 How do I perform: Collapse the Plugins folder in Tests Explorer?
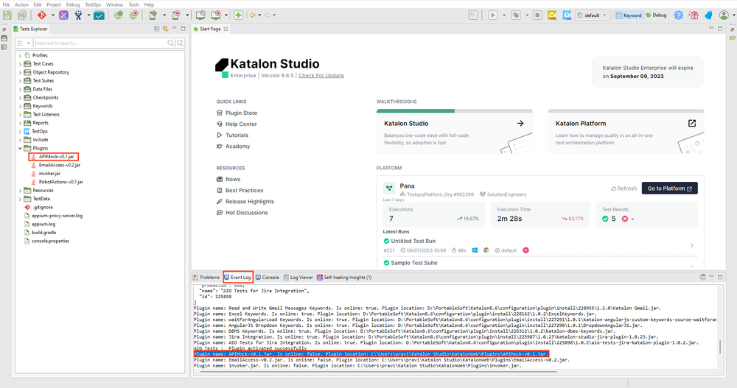[x=20, y=148]
